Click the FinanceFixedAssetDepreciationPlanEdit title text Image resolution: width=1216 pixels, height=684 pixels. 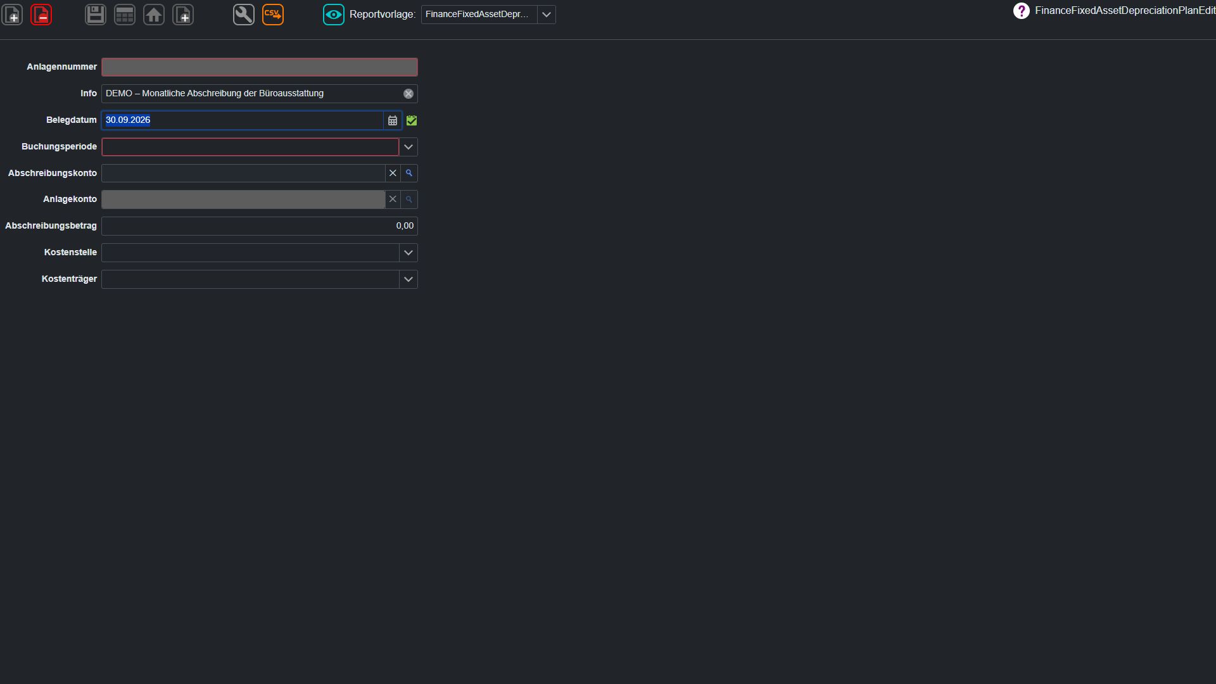pos(1125,11)
